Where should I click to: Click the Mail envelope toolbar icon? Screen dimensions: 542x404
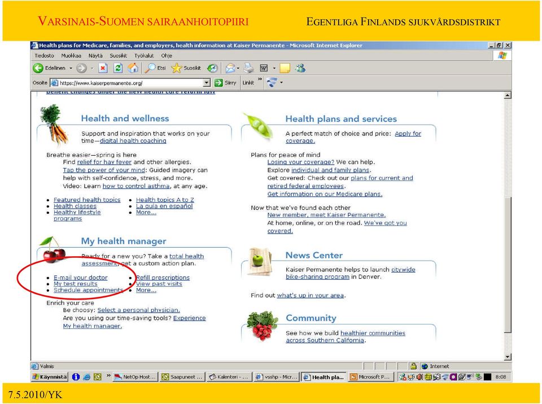click(230, 68)
